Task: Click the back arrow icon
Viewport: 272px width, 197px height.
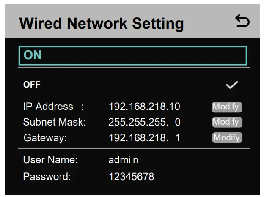Action: (x=242, y=21)
